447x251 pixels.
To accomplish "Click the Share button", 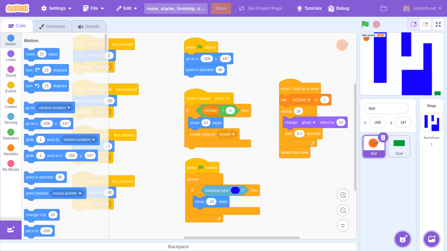I will pos(221,8).
